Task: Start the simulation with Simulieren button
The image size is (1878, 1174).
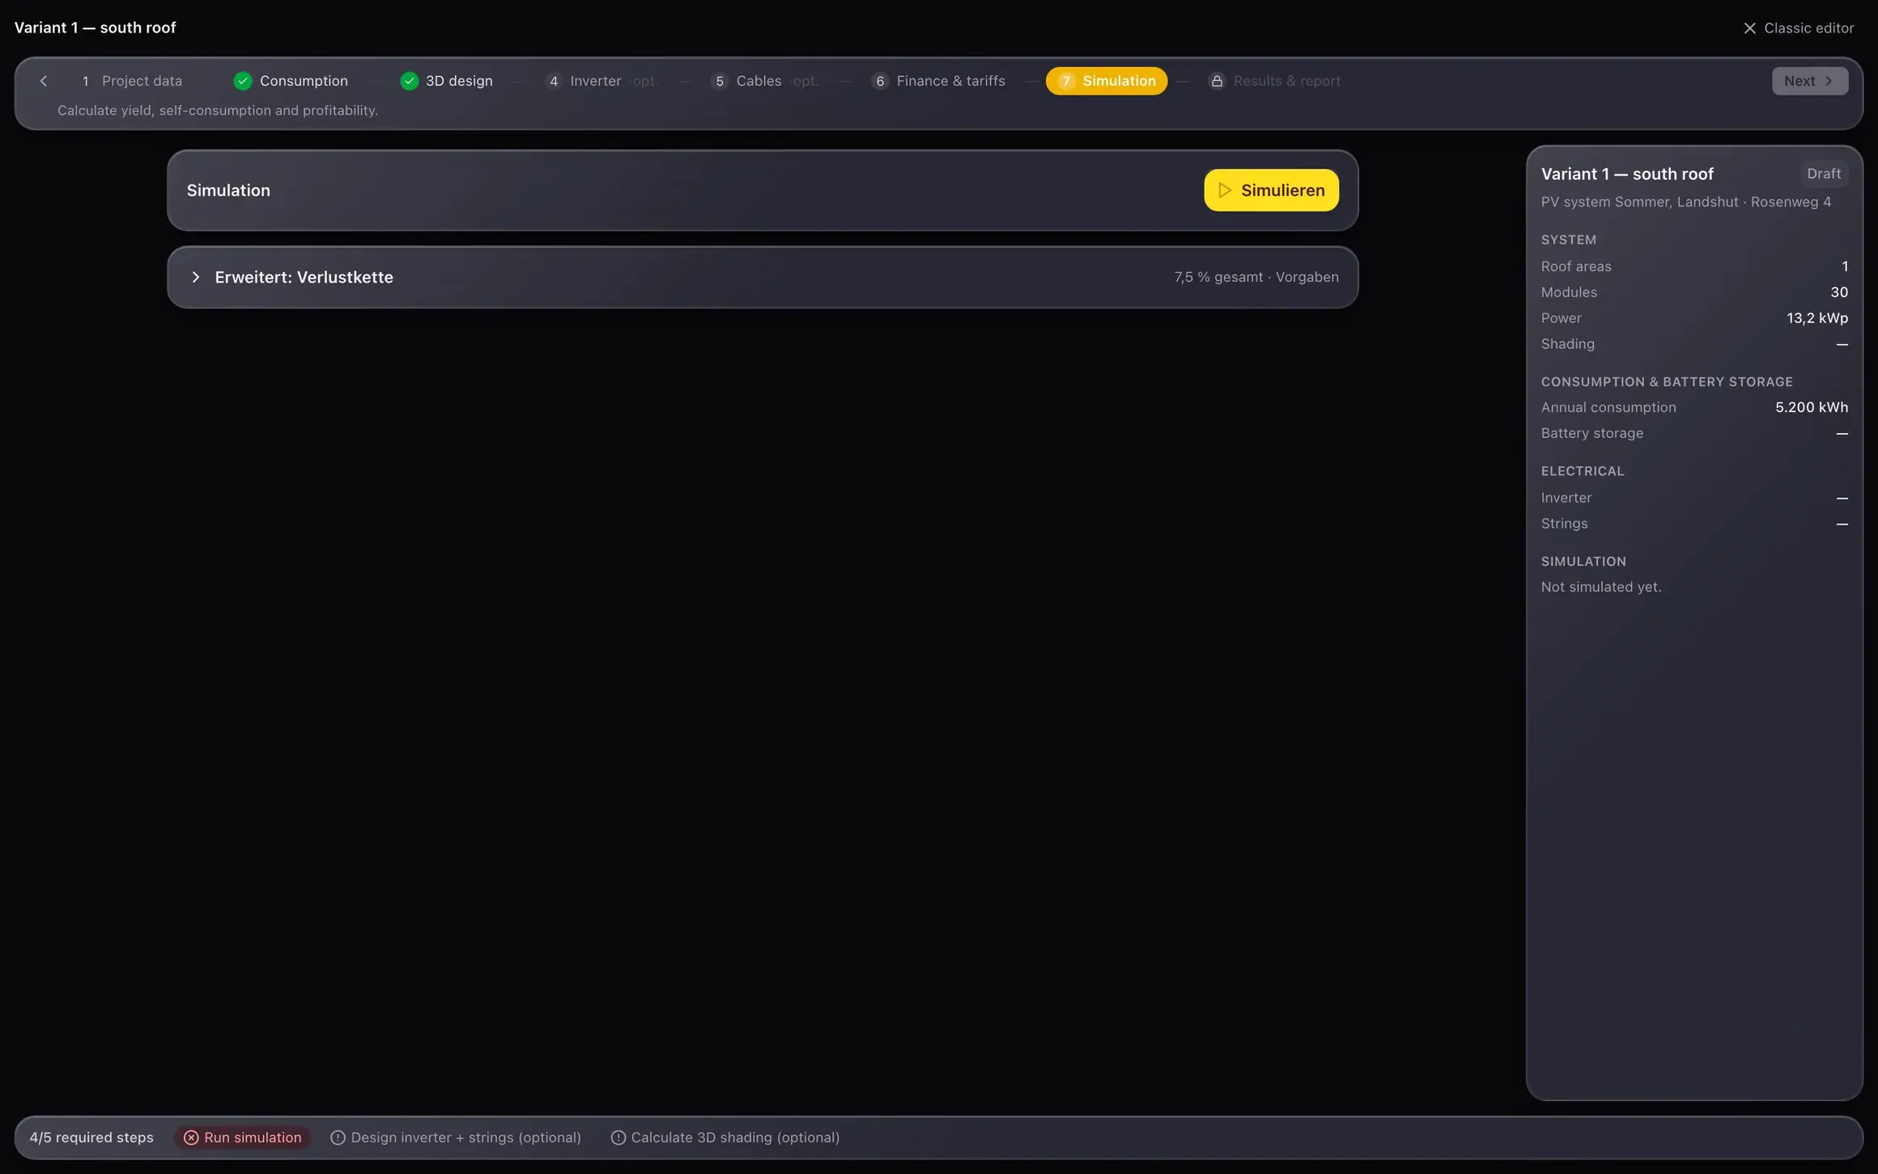Action: click(x=1271, y=190)
